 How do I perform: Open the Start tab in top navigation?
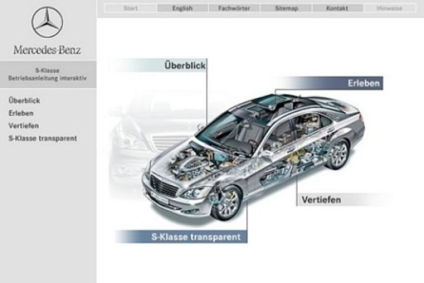[131, 8]
